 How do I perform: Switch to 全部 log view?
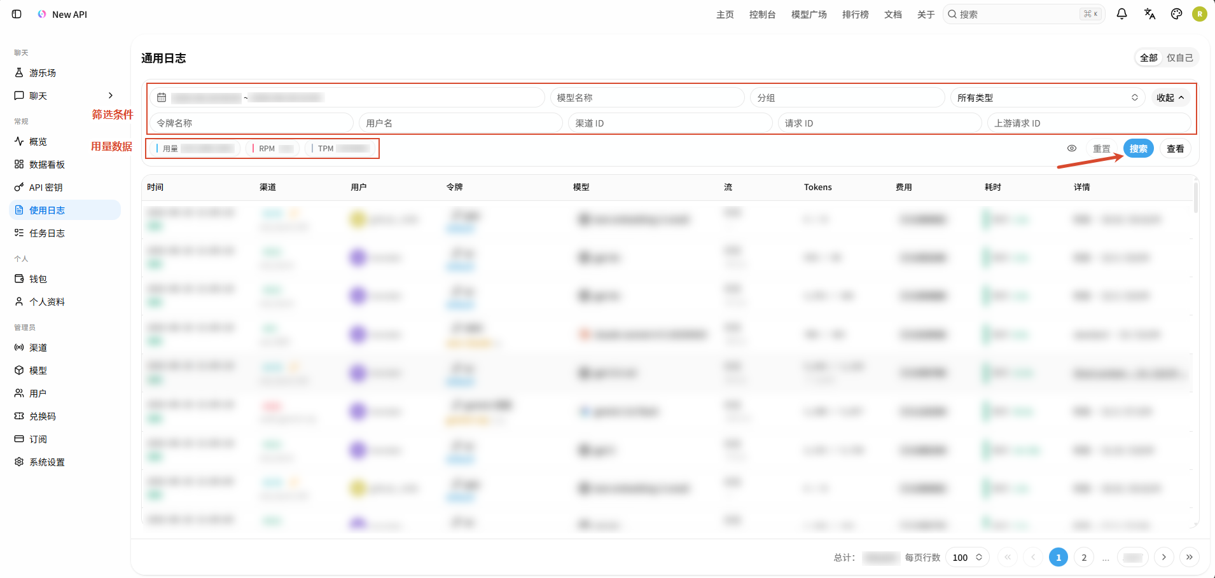point(1149,58)
